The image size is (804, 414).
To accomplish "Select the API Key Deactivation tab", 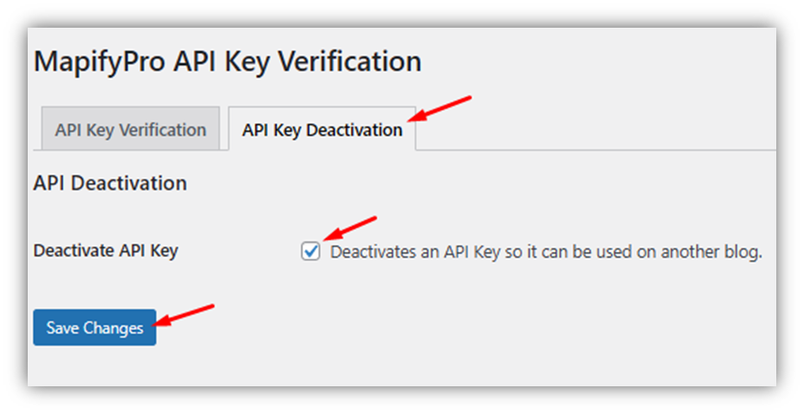I will 322,128.
